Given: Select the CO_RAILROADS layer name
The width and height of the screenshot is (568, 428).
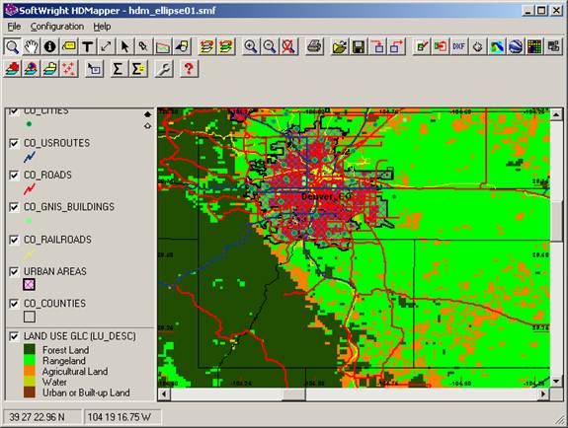Looking at the screenshot, I should (57, 240).
